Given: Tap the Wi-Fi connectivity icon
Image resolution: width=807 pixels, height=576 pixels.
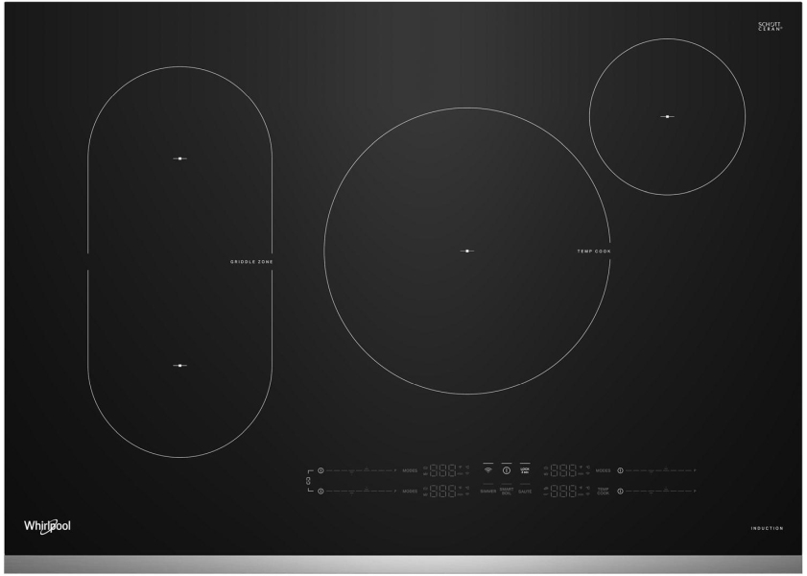Looking at the screenshot, I should click(x=487, y=470).
